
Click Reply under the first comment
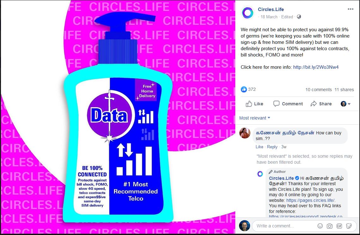272,147
